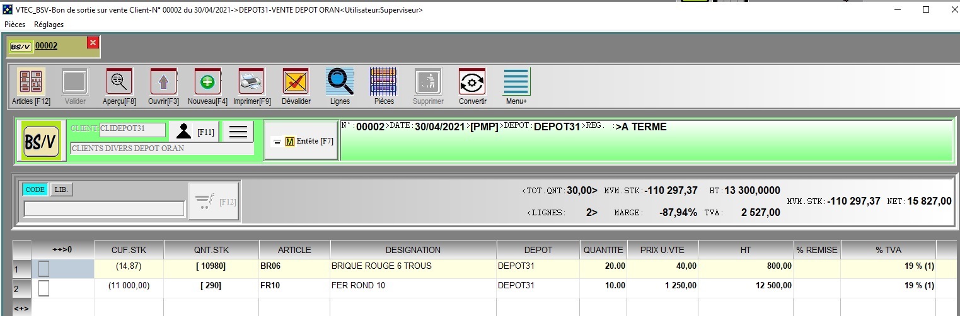The width and height of the screenshot is (960, 316).
Task: Print using the Imprimer [F9] icon
Action: click(252, 81)
